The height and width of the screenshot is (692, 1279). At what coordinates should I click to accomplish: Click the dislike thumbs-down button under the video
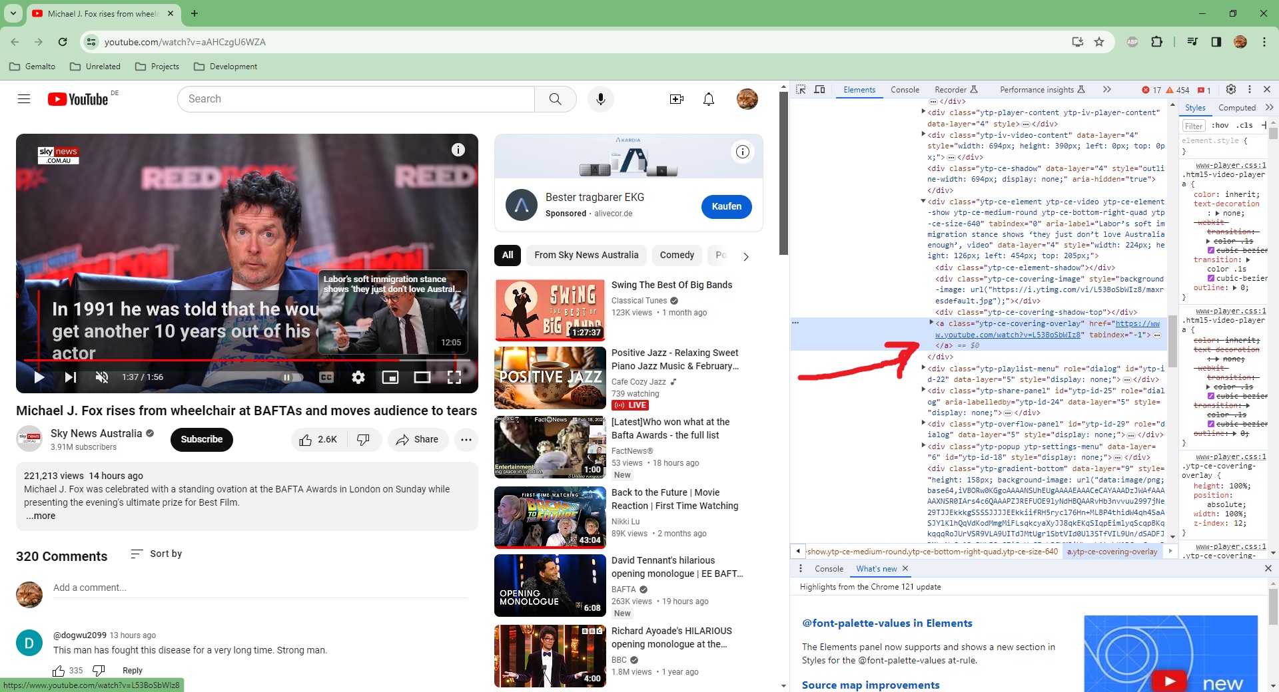(x=364, y=440)
